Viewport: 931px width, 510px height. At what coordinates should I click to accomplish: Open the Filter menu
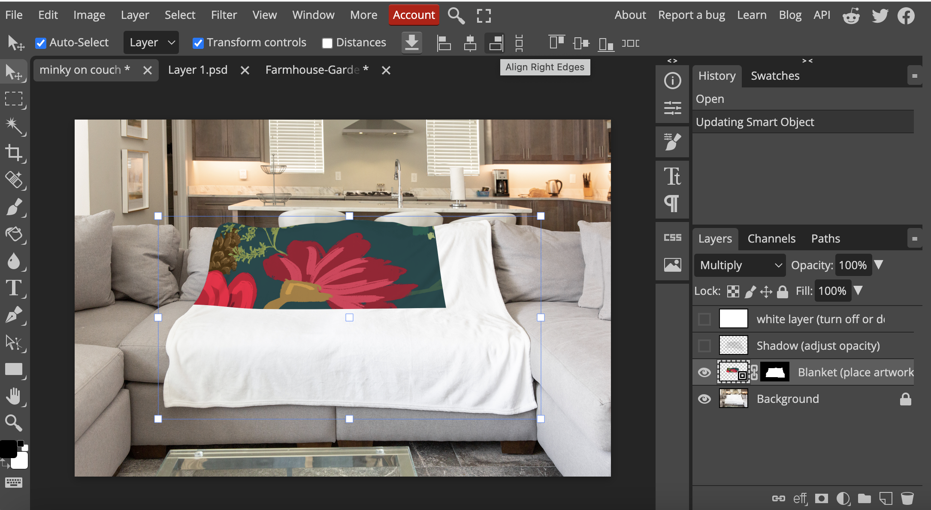pos(224,15)
